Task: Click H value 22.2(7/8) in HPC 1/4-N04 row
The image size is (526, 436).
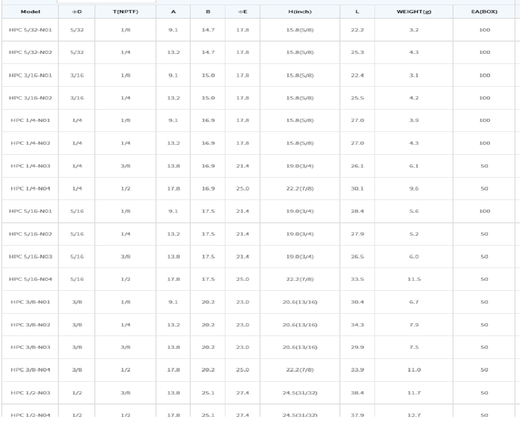Action: point(300,189)
